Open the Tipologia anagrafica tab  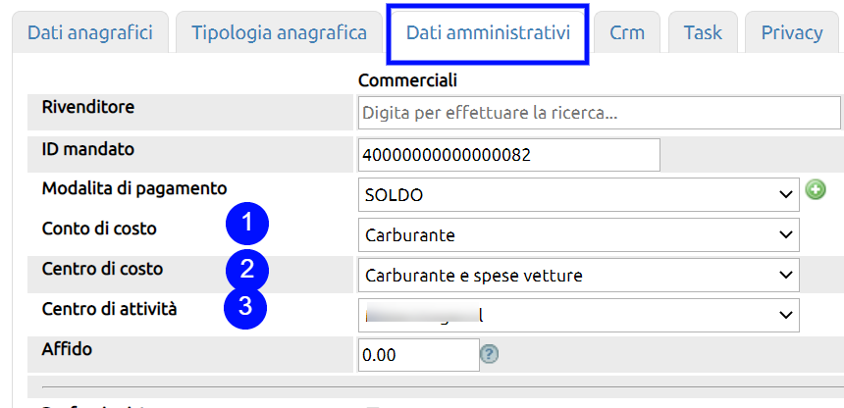(x=280, y=32)
